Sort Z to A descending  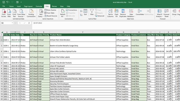[81, 15]
